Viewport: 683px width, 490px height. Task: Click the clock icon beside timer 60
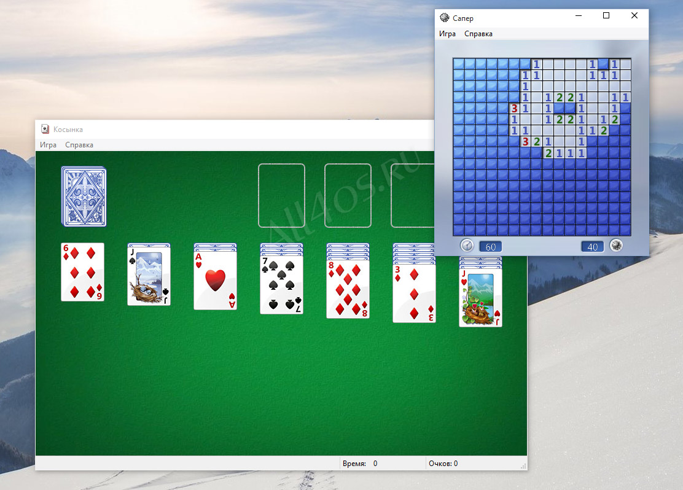[467, 246]
